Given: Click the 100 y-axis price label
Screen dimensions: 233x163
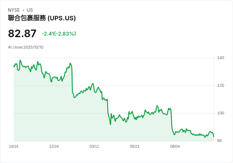Looking at the screenshot, I should (x=221, y=113).
